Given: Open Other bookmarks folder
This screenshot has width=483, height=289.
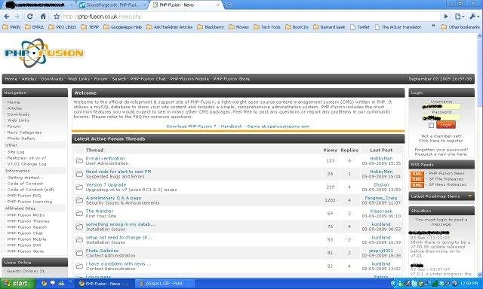Looking at the screenshot, I should 460,27.
